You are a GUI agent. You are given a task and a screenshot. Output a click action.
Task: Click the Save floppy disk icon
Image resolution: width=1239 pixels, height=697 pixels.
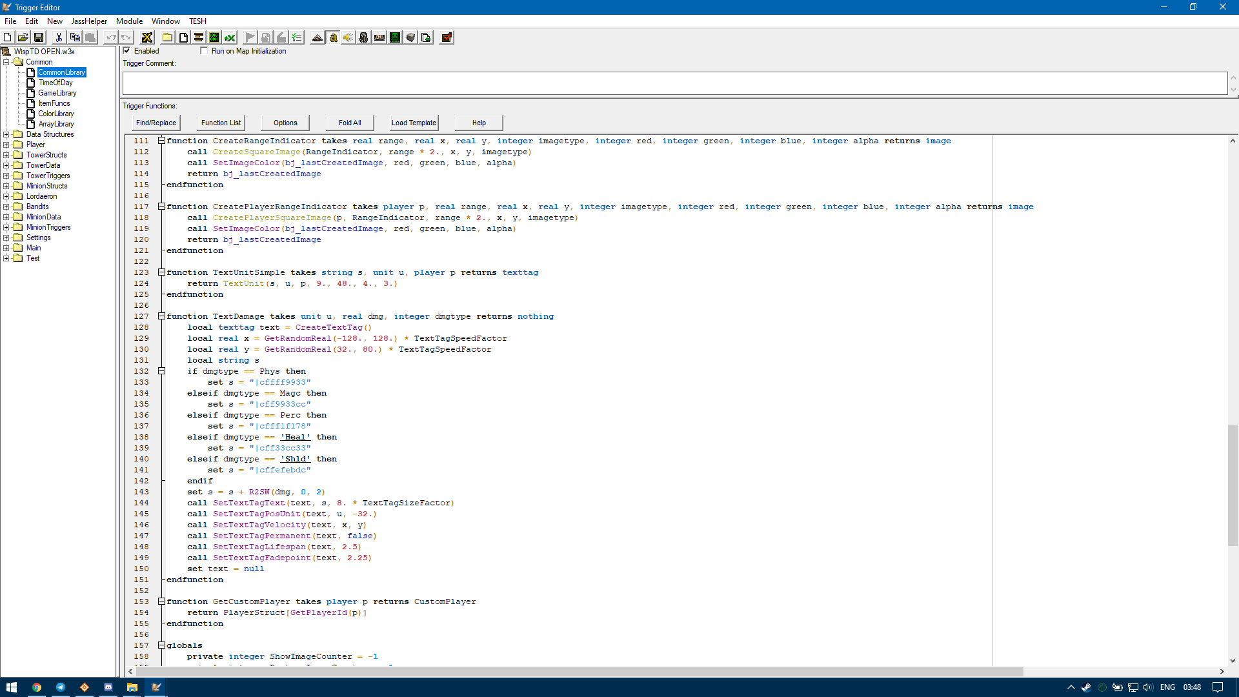(39, 37)
